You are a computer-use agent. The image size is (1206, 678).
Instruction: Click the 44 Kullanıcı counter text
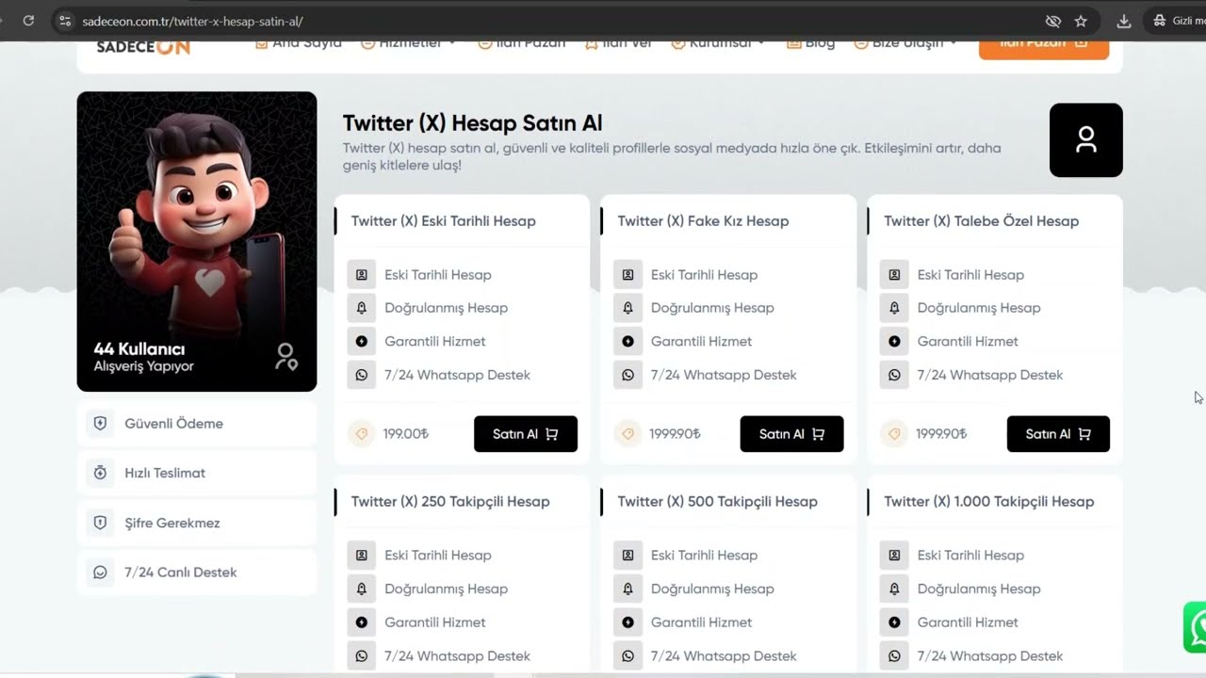point(139,349)
